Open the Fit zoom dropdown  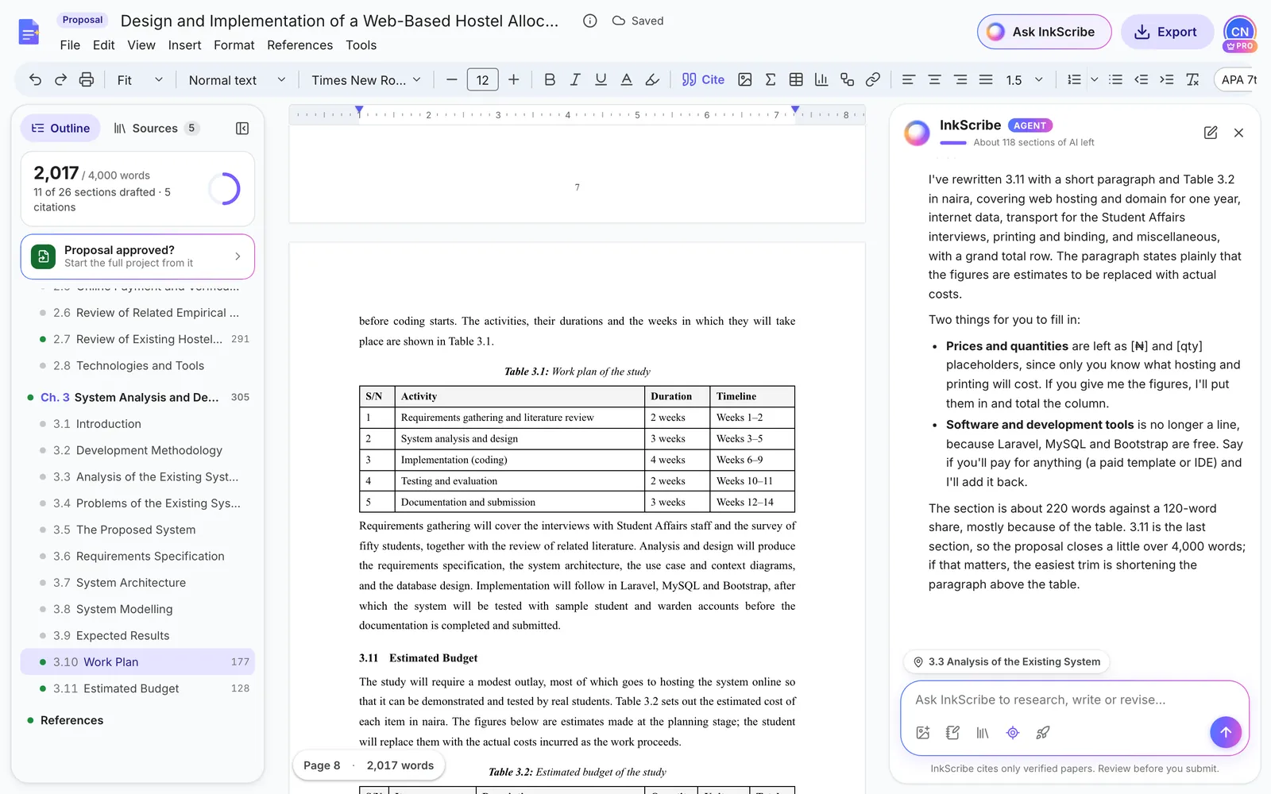tap(140, 80)
